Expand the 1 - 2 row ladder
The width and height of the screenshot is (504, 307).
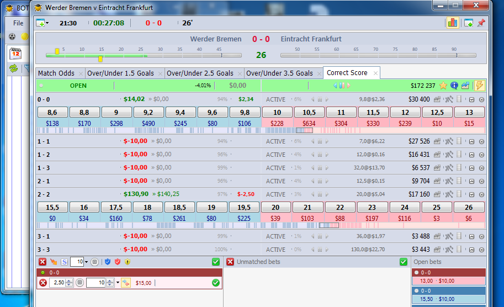coord(471,155)
